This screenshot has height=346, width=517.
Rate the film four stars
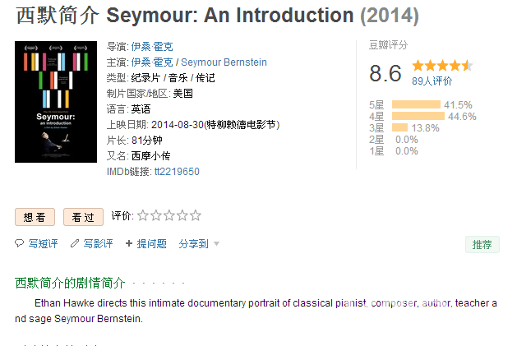tap(182, 215)
